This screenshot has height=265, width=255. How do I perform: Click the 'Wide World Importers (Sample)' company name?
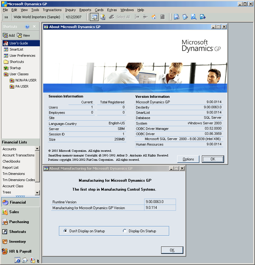(x=37, y=17)
